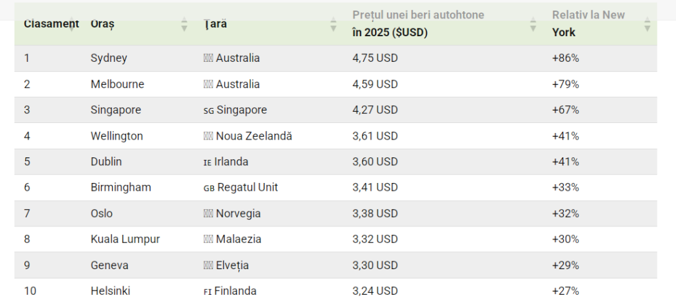This screenshot has width=676, height=306.
Task: Click the FI flag code for Finlanda
Action: (x=207, y=291)
